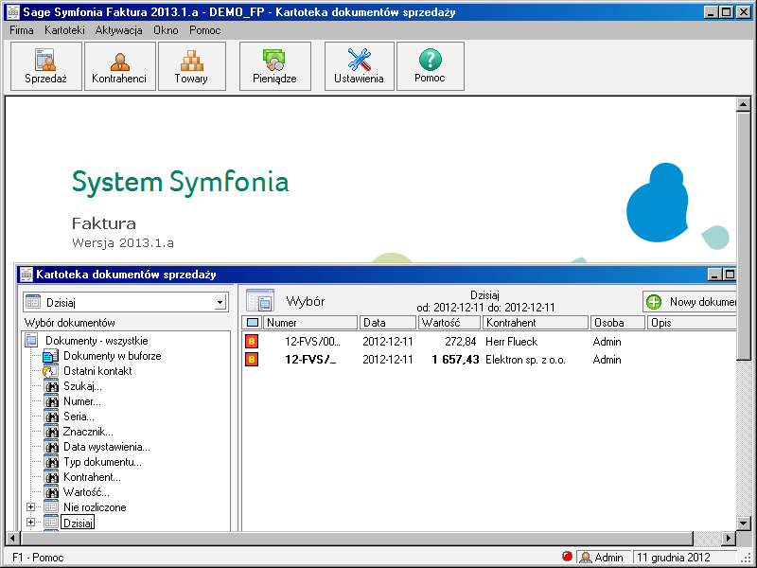Click the Kontrahent... search item
This screenshot has height=568, width=757.
[x=92, y=477]
